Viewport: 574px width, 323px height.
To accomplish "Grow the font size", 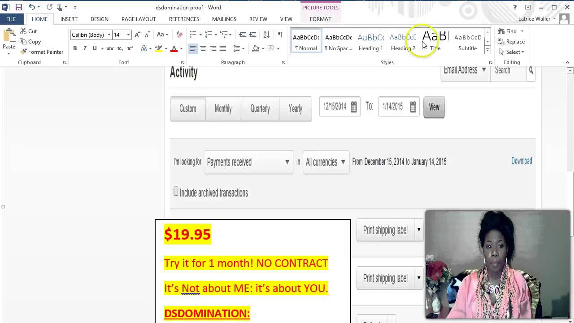I will click(137, 35).
